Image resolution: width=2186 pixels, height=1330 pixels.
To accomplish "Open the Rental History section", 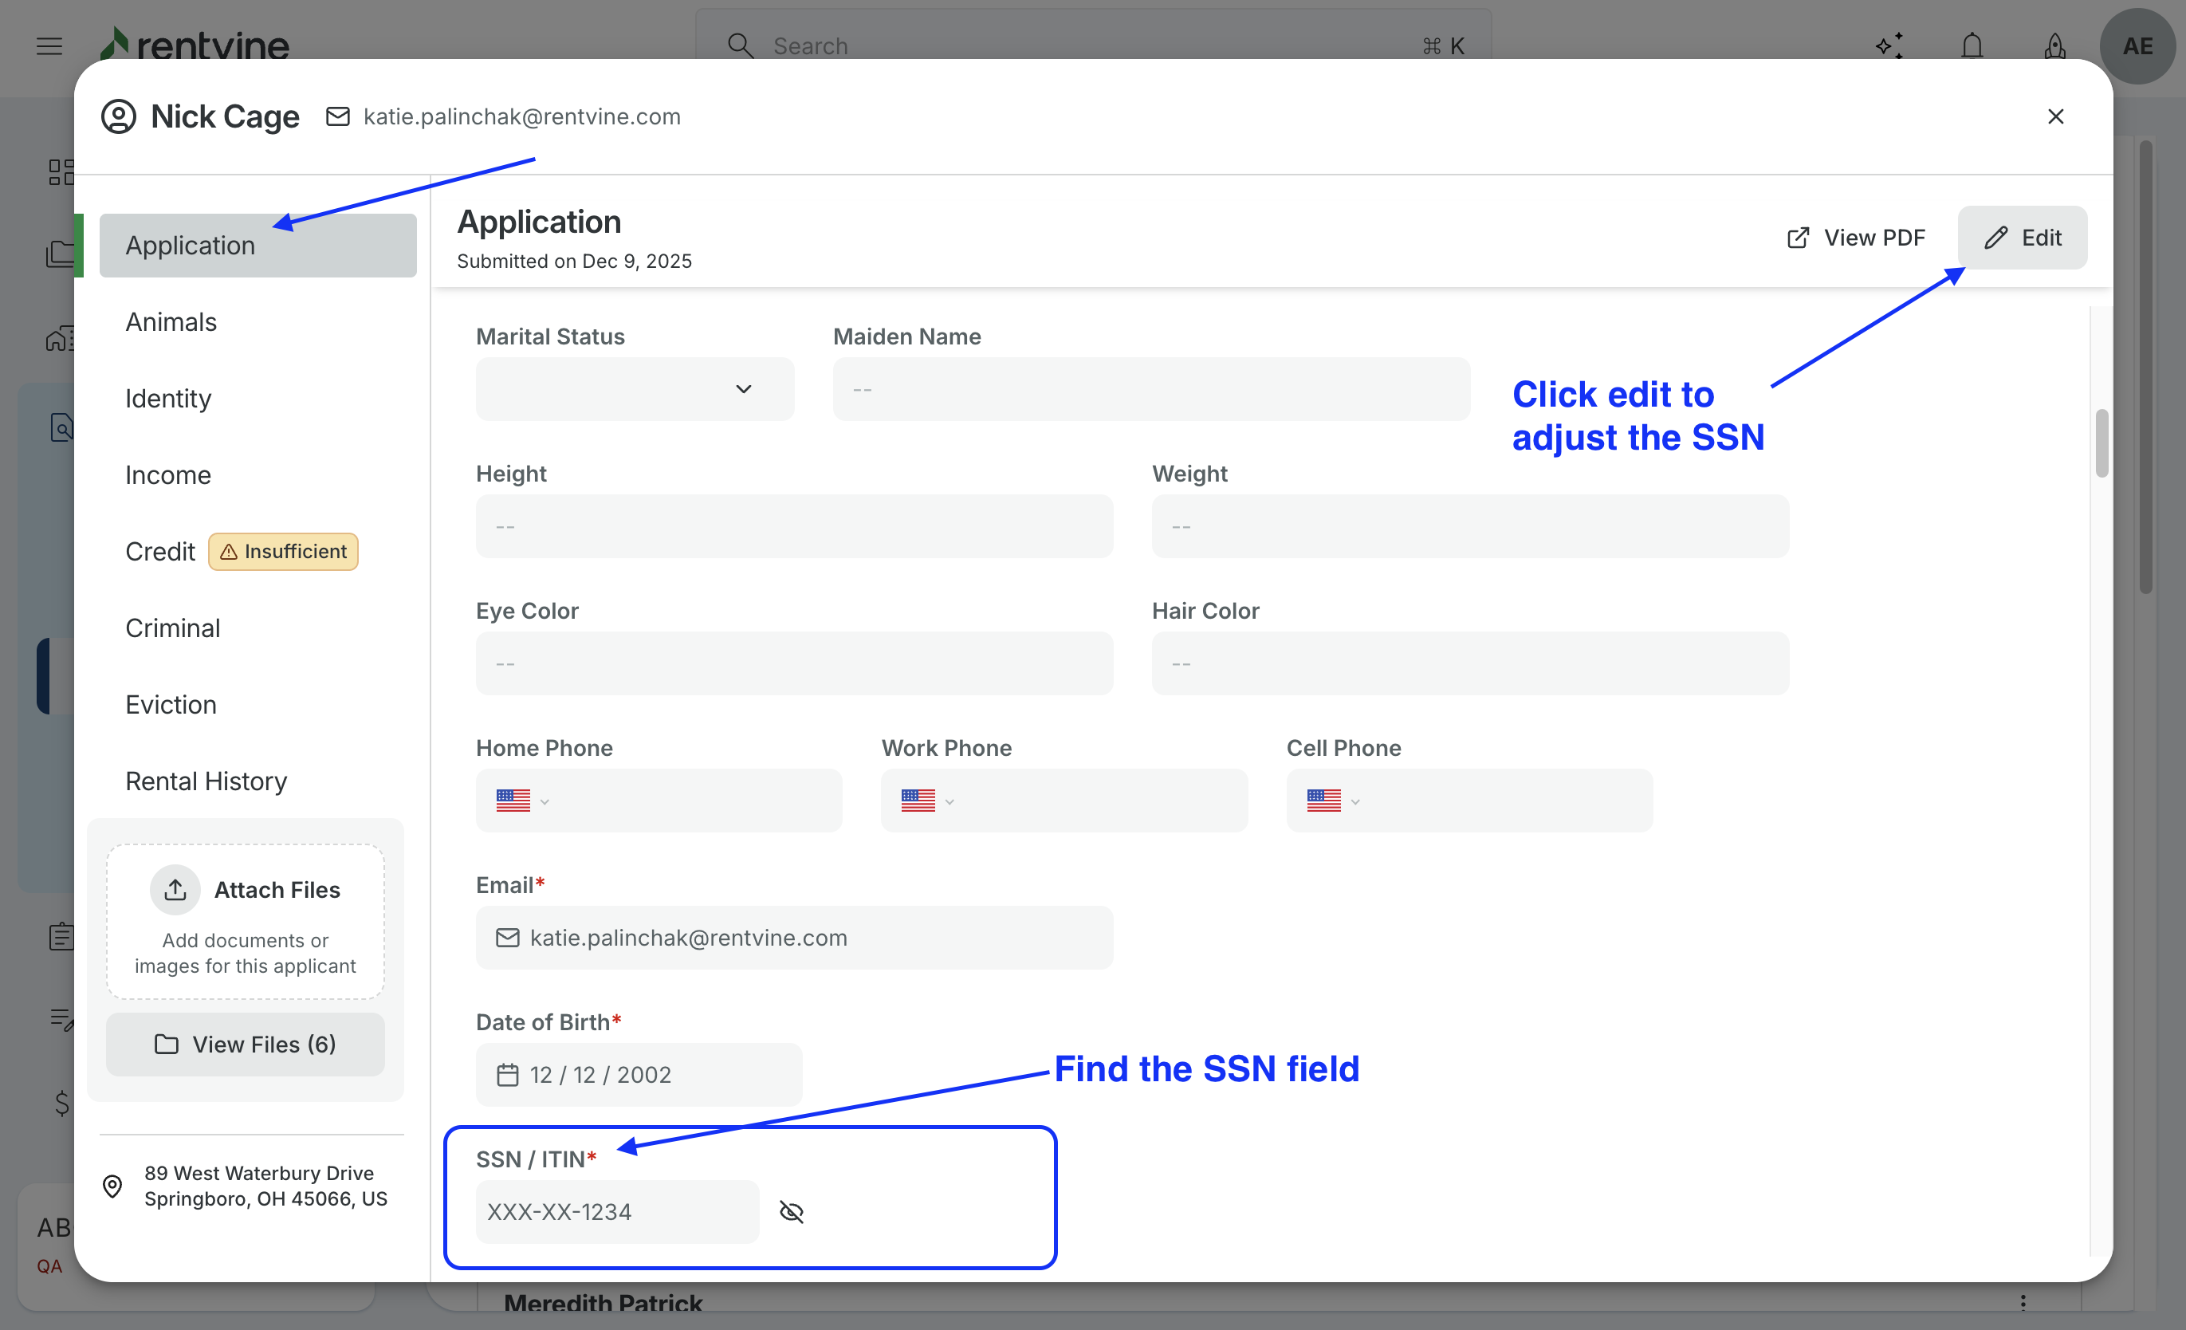I will pos(206,781).
